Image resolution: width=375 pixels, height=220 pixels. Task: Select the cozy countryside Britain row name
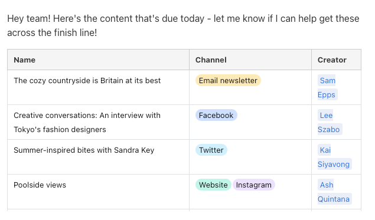(87, 80)
